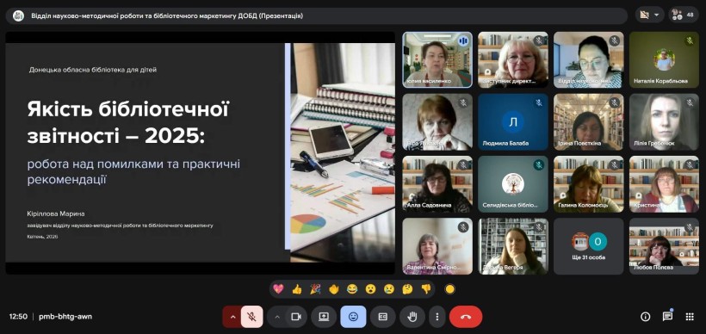706x334 pixels.
Task: Expand microphone audio settings chevron
Action: tap(232, 317)
